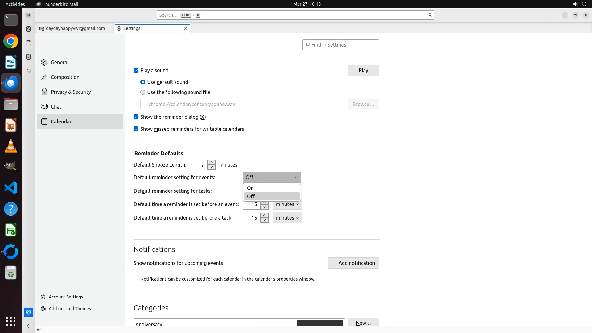Click the Add notification button

click(x=353, y=263)
